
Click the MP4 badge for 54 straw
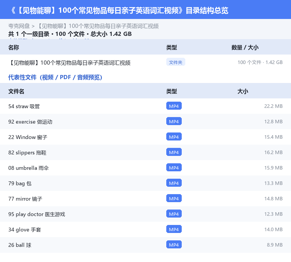(x=174, y=106)
